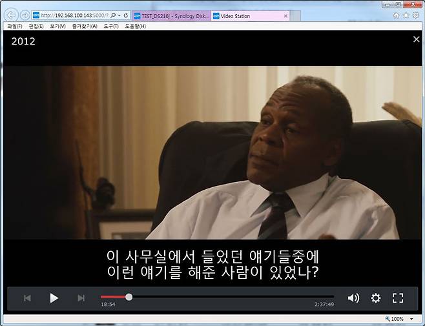Screen dimensions: 425x326
Task: Open the 도구(T) menu
Action: click(111, 26)
